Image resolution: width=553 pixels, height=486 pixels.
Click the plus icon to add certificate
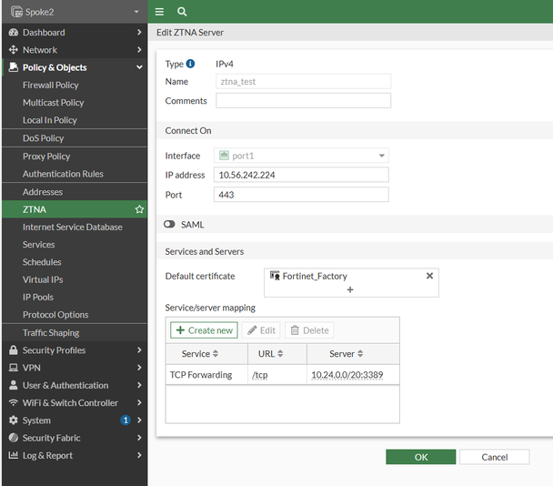350,289
